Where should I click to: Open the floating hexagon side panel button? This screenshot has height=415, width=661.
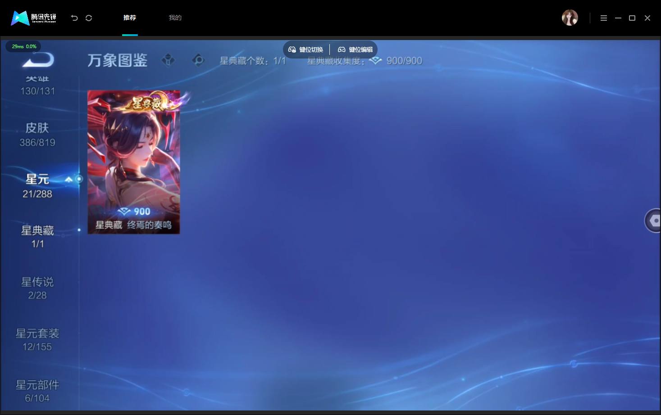click(653, 221)
